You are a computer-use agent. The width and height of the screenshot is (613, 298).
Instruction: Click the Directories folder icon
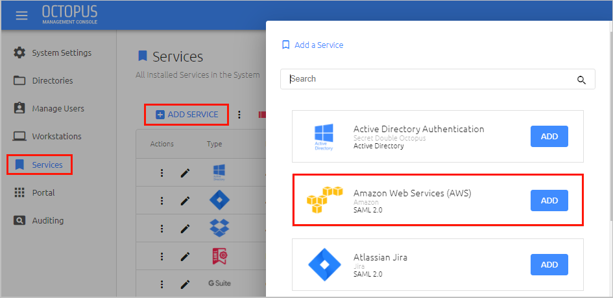coord(19,81)
